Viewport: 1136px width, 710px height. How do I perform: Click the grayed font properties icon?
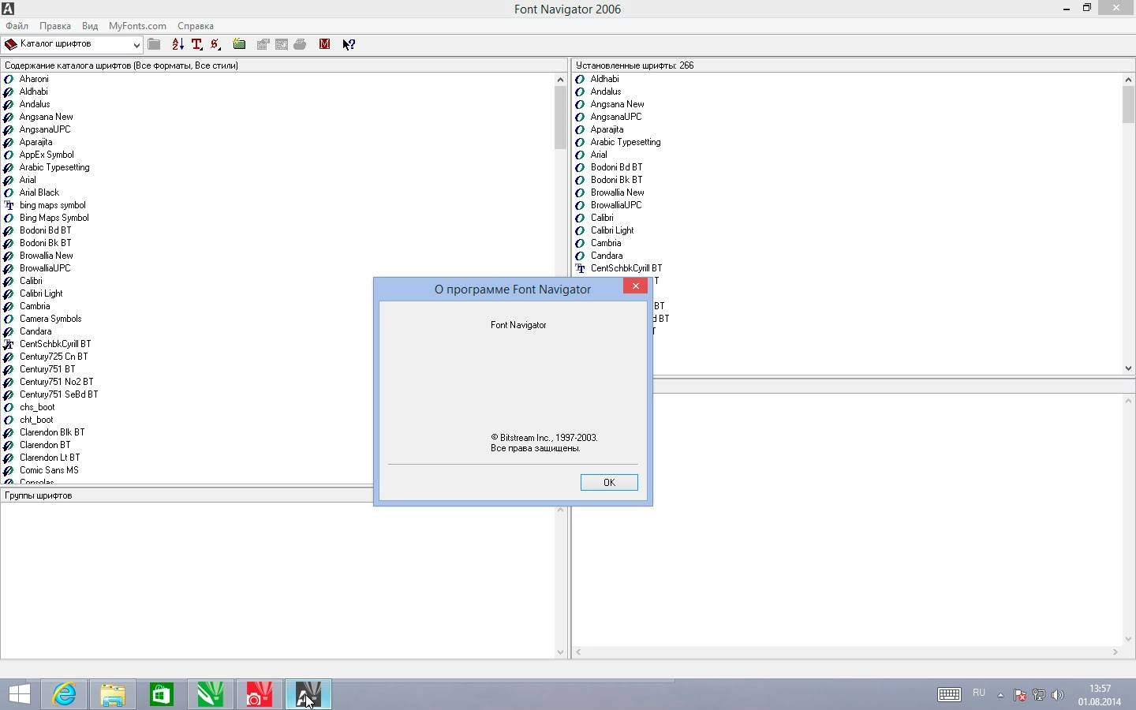pyautogui.click(x=282, y=44)
